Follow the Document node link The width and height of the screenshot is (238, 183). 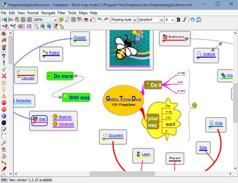click(116, 135)
